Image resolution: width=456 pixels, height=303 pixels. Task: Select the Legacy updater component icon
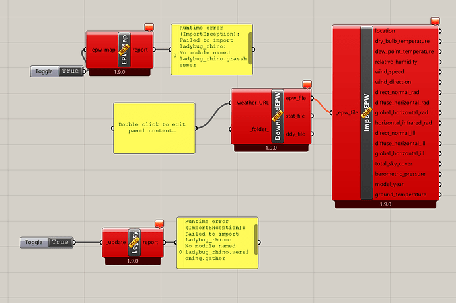134,242
